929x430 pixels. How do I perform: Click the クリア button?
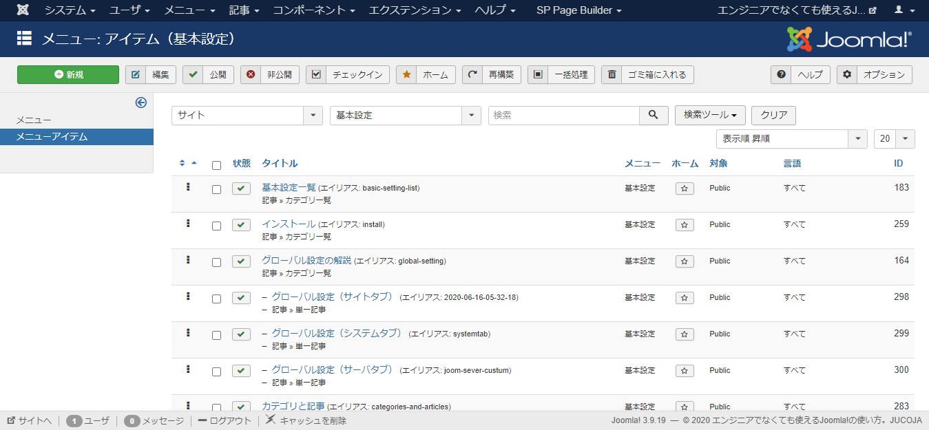coord(773,115)
